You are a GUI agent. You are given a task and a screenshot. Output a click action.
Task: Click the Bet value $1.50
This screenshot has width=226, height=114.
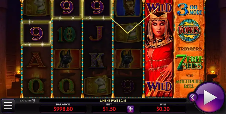(x=109, y=109)
